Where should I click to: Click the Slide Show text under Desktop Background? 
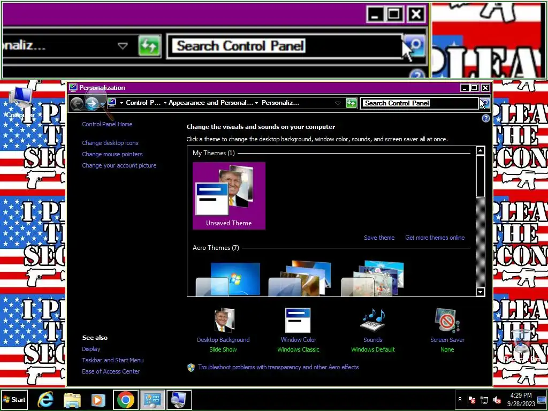tap(223, 349)
